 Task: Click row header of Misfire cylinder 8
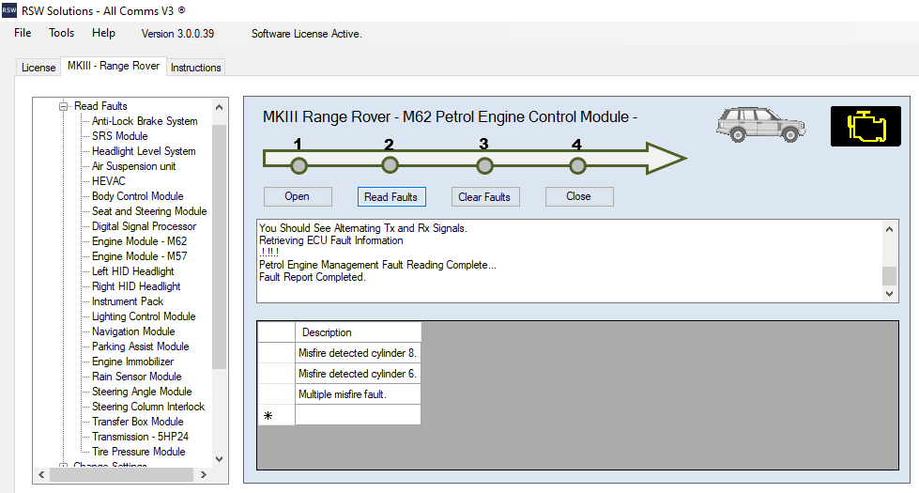pyautogui.click(x=276, y=353)
